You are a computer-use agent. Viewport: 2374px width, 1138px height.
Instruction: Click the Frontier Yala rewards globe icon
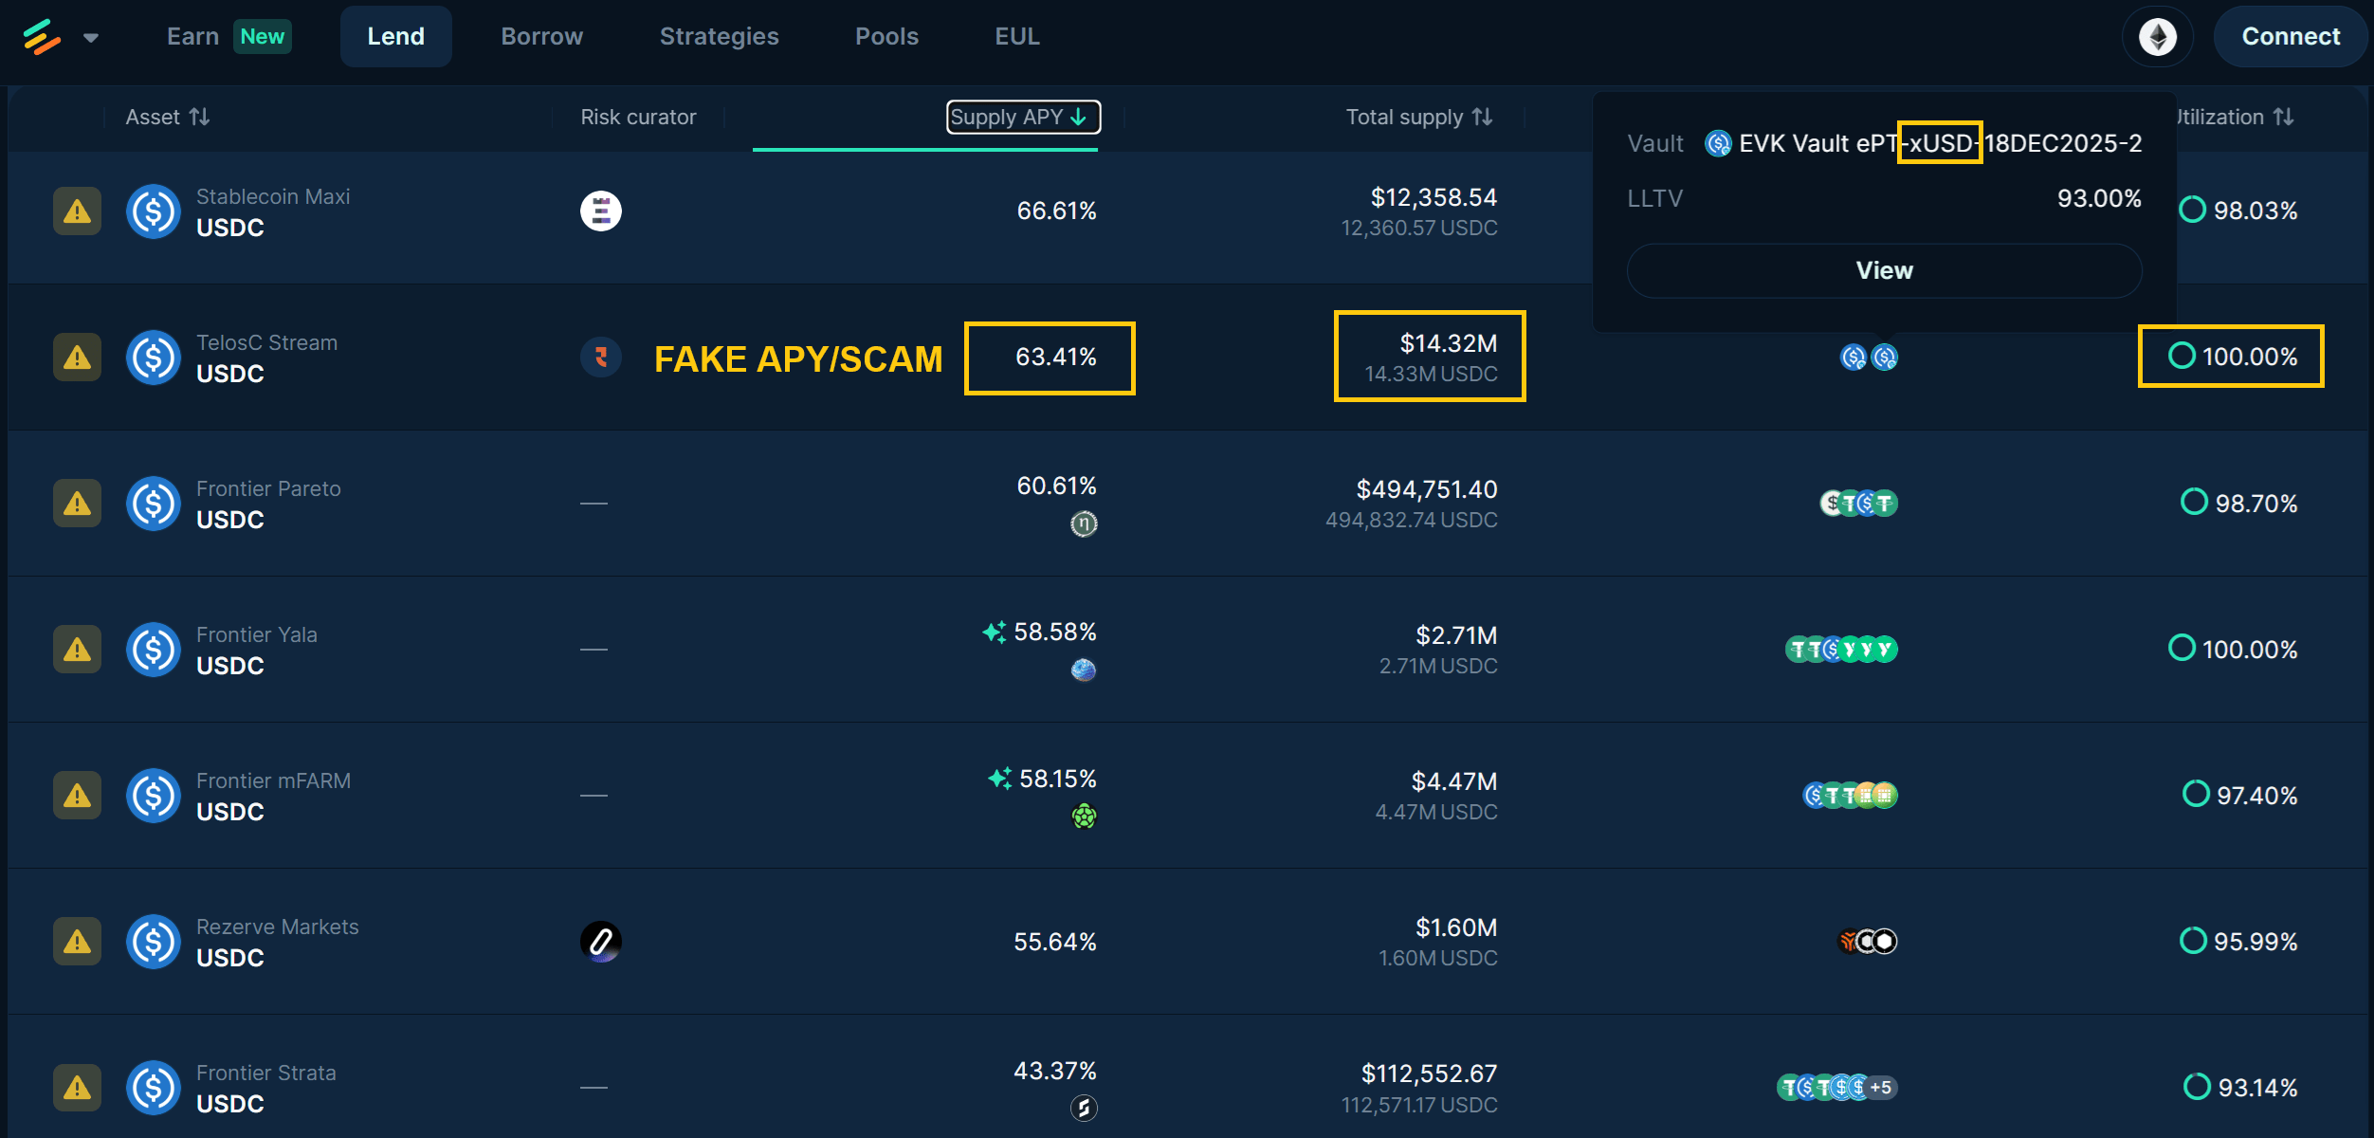[1084, 670]
